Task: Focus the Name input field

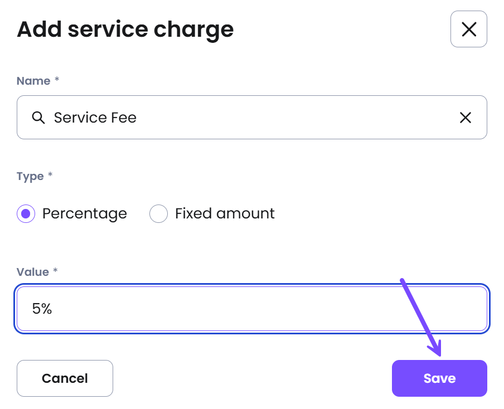Action: pos(251,117)
